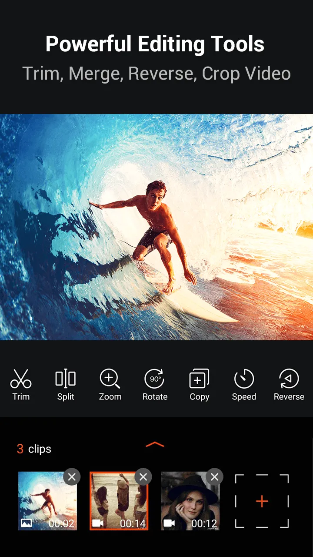The width and height of the screenshot is (313, 557).
Task: Tap the surfer video preview
Action: (156, 227)
